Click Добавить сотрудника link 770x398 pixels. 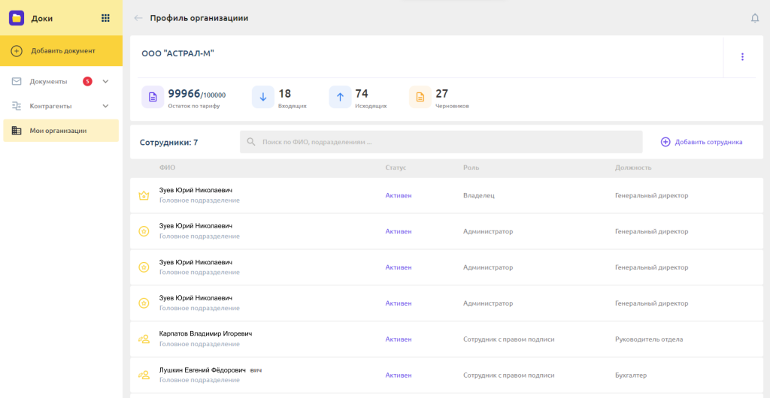[702, 142]
